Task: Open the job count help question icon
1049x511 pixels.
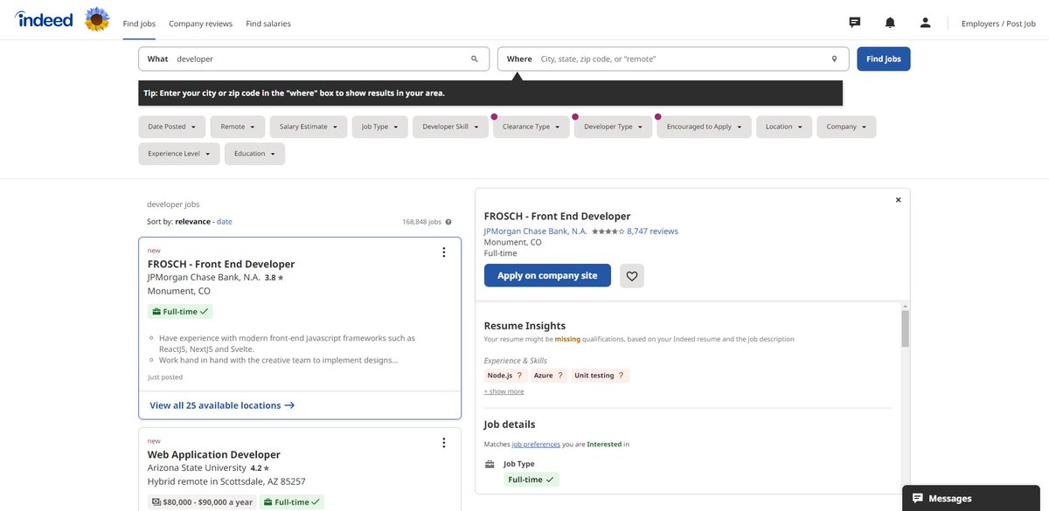Action: [448, 222]
